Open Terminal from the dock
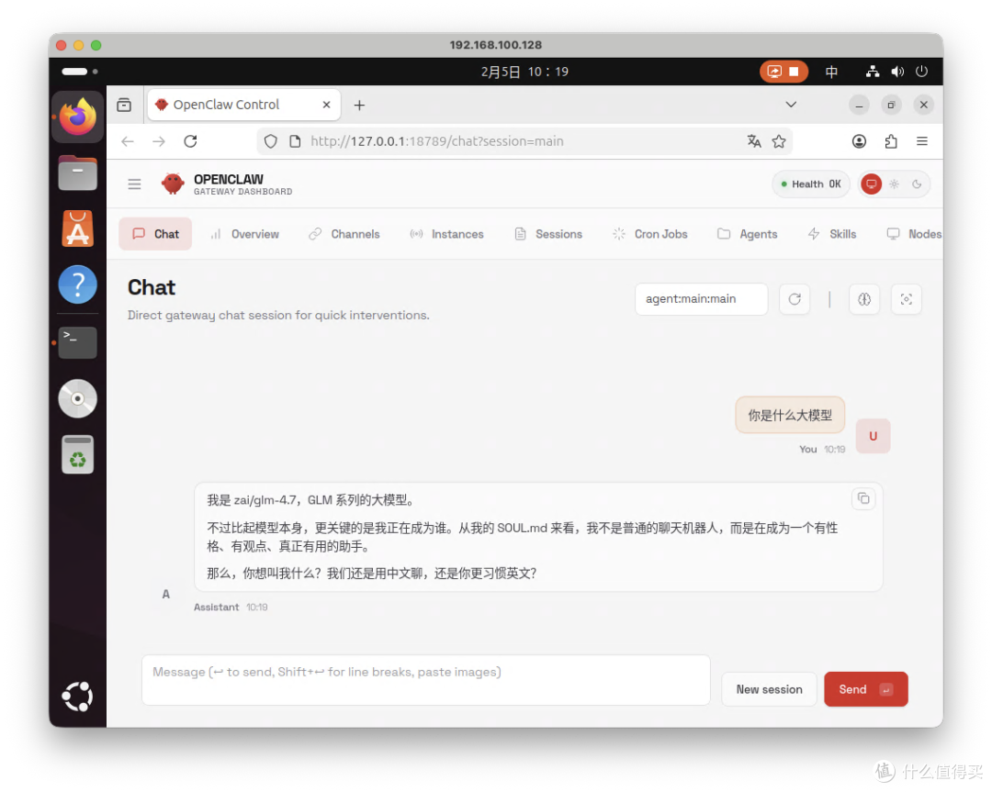This screenshot has width=992, height=792. [x=78, y=342]
